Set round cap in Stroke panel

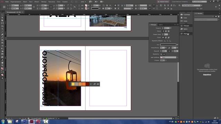click(166, 31)
